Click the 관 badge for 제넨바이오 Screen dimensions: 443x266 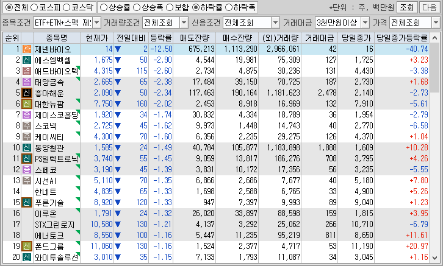[x=27, y=49]
